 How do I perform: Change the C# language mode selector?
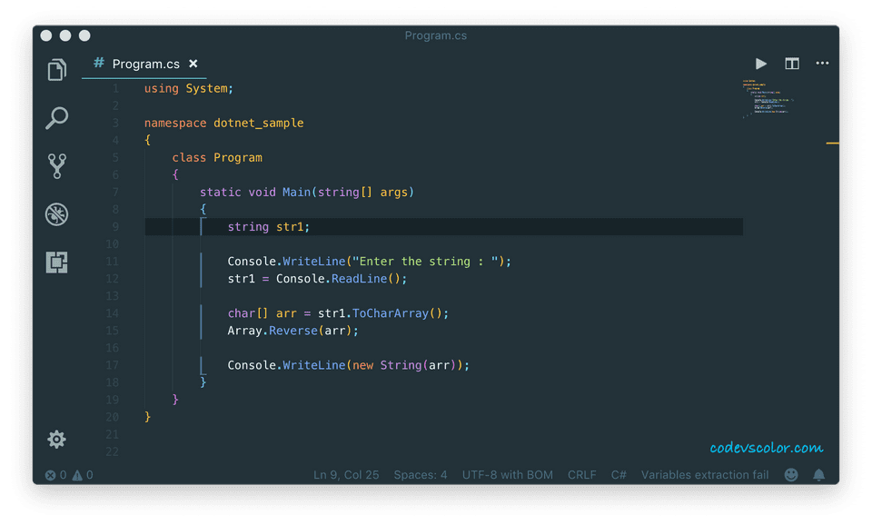619,474
